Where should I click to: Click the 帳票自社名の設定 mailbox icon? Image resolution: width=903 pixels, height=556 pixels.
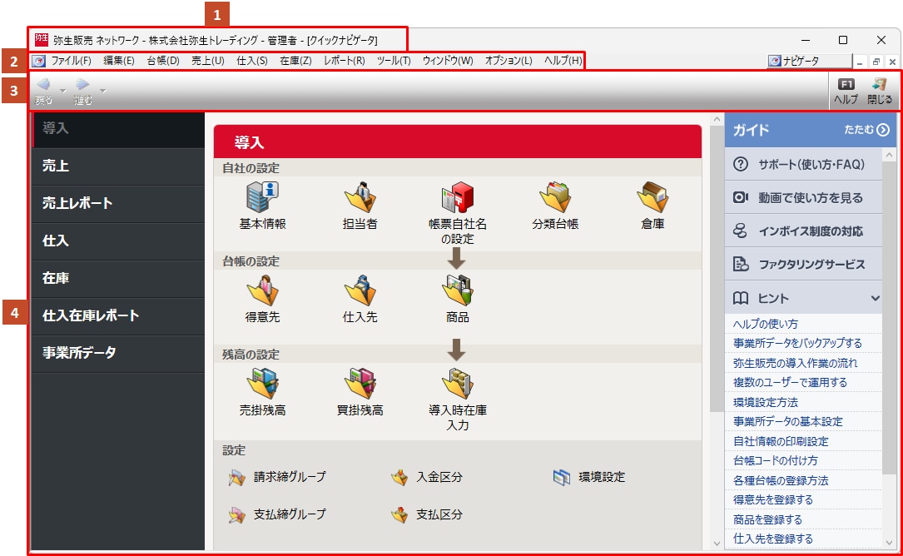[457, 198]
